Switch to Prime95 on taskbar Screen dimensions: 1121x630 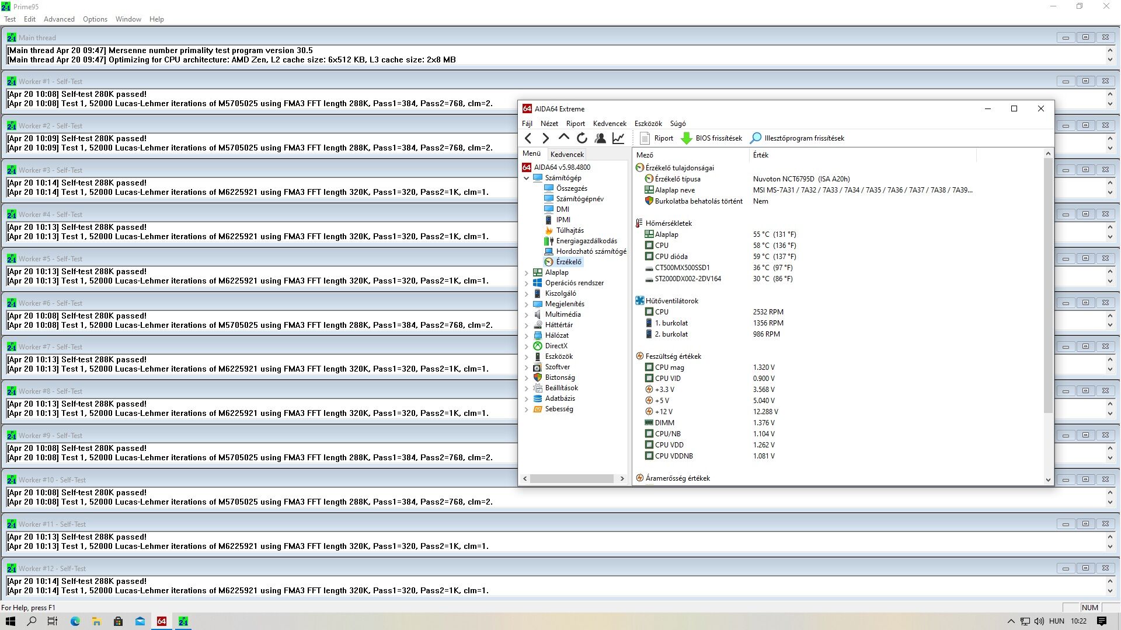pos(183,621)
